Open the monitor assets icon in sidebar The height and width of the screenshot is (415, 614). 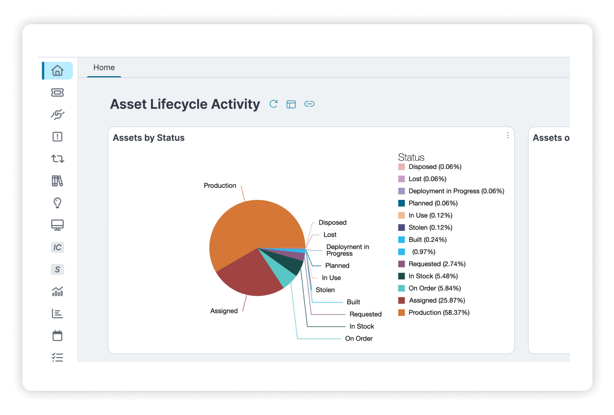pos(57,225)
